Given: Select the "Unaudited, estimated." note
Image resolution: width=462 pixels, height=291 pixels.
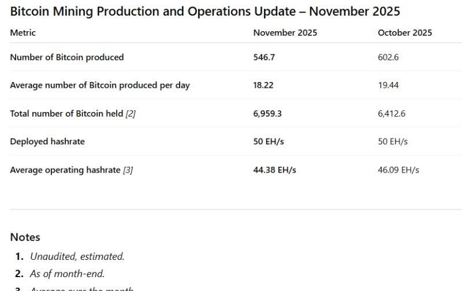Looking at the screenshot, I should (77, 256).
